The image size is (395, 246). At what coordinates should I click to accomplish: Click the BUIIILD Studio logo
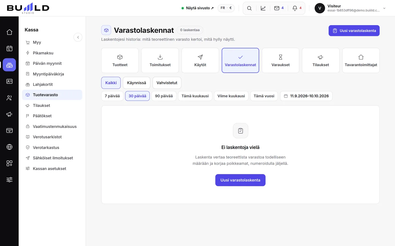pos(28,8)
